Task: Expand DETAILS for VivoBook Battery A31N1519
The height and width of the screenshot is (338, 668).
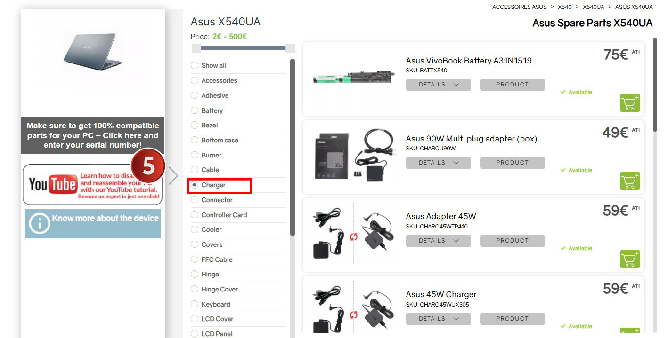Action: click(x=439, y=85)
